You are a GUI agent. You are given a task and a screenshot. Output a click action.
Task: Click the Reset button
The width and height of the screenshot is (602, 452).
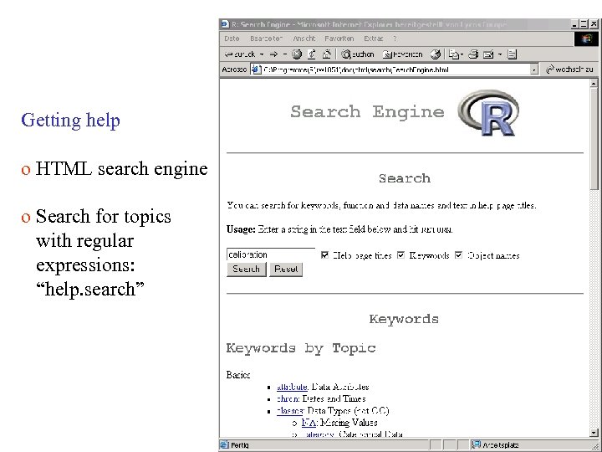[286, 269]
